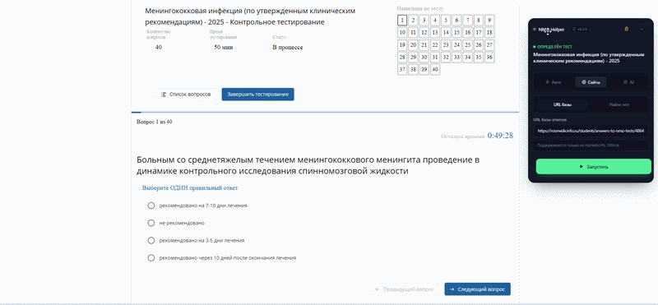The height and width of the screenshot is (305, 658).
Task: Switch to the 'Авто' mode tab
Action: pos(553,82)
